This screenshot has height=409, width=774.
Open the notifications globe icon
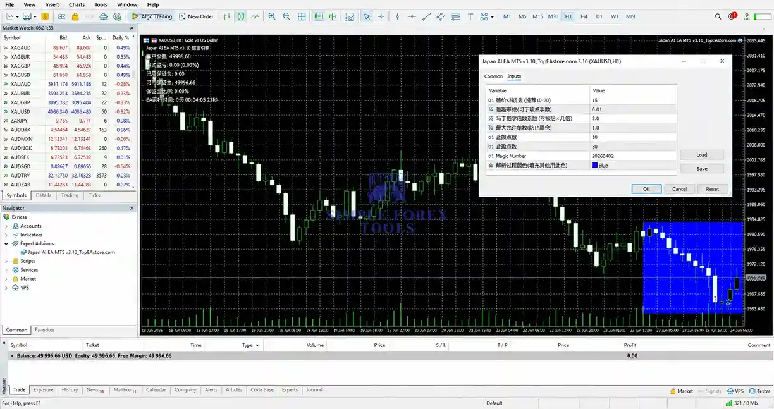tap(733, 16)
